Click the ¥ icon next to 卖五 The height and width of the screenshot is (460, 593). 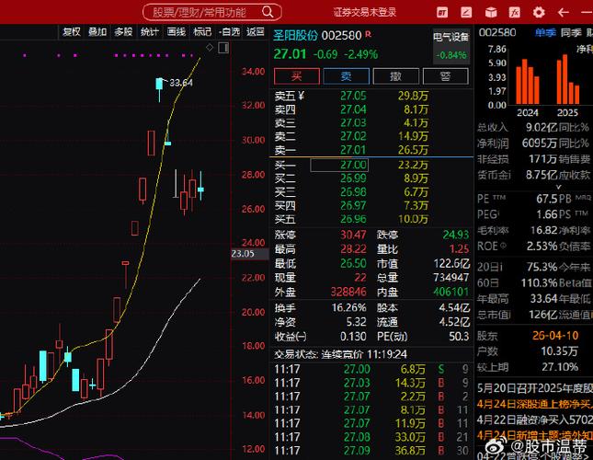(301, 96)
